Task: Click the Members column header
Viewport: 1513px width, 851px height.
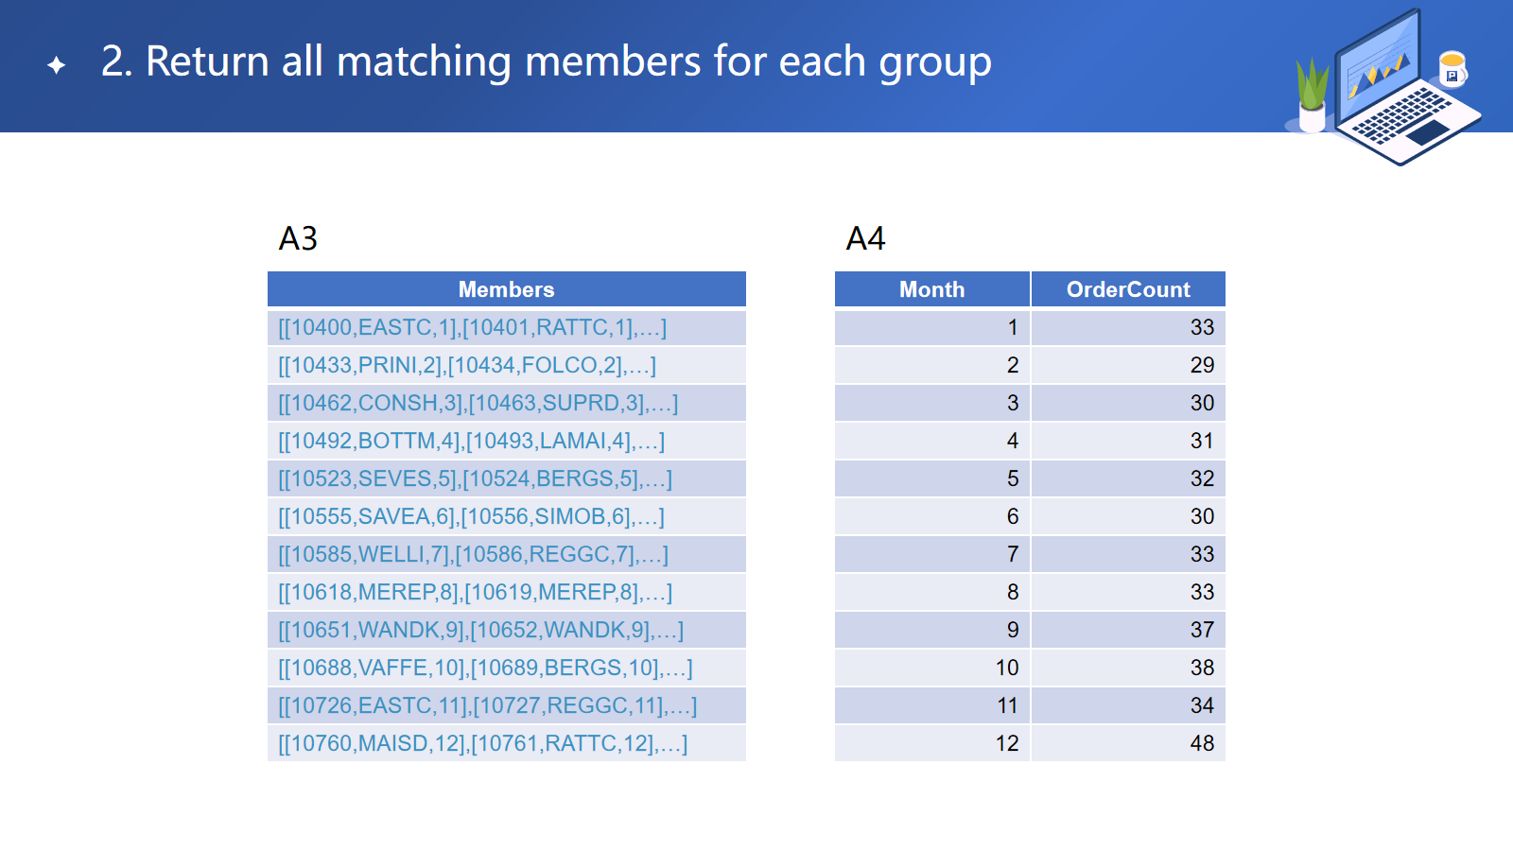Action: tap(506, 289)
